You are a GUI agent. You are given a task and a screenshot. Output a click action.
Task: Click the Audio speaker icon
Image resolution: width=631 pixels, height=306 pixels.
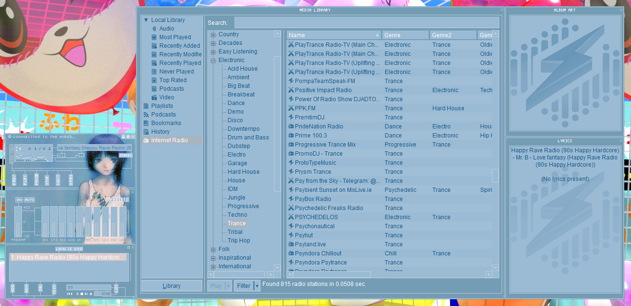tap(154, 29)
